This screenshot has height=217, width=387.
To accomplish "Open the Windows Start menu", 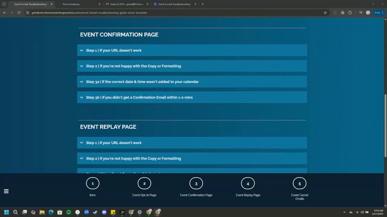I will point(6,212).
